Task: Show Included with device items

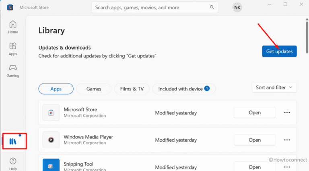Action: point(184,89)
